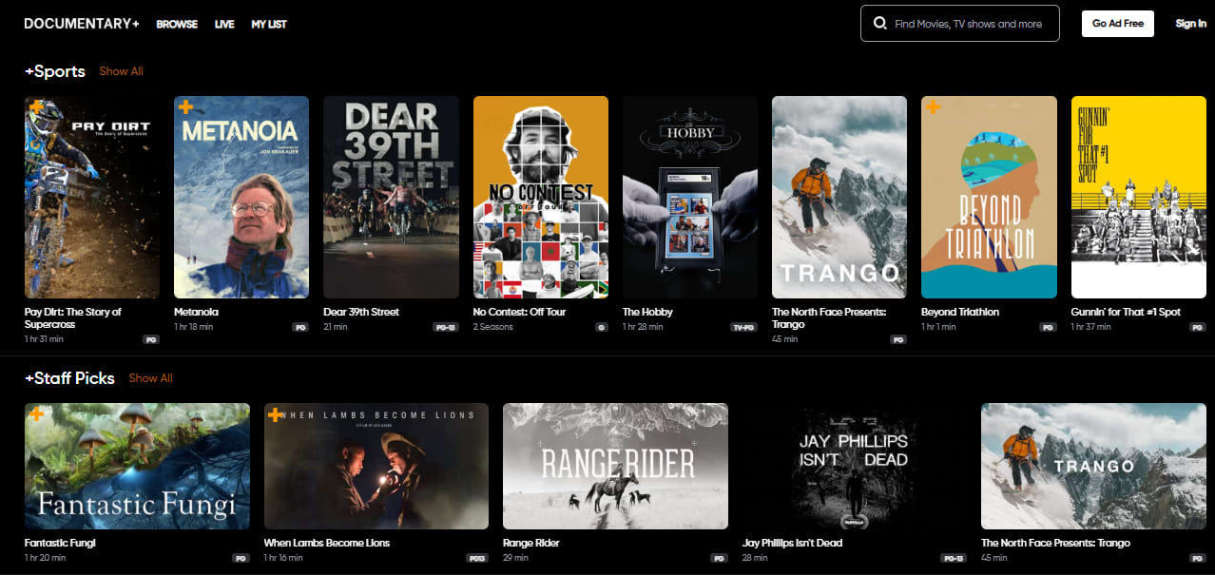Show All Sports documentaries
This screenshot has height=575, width=1215.
point(121,71)
